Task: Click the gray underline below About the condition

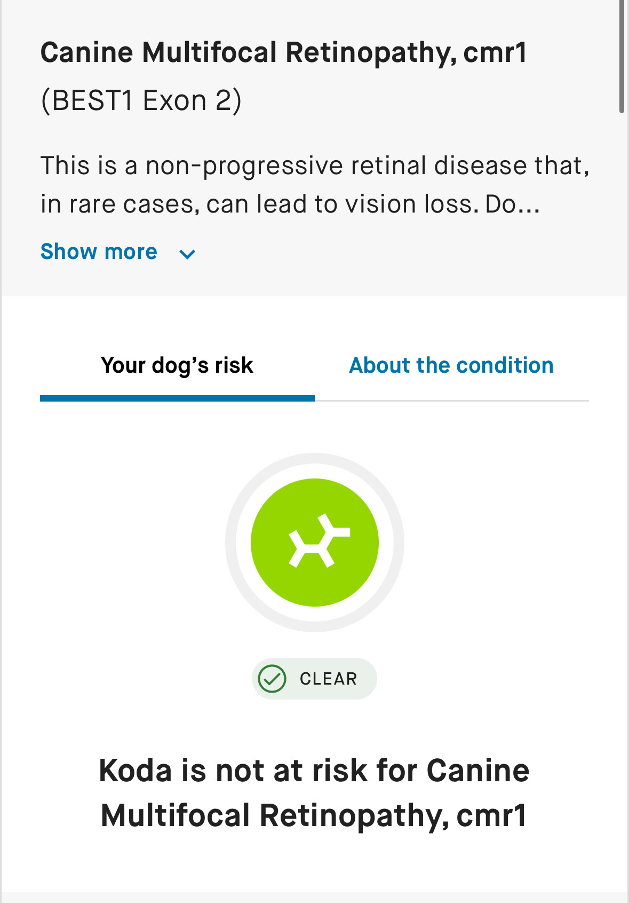Action: tap(451, 400)
